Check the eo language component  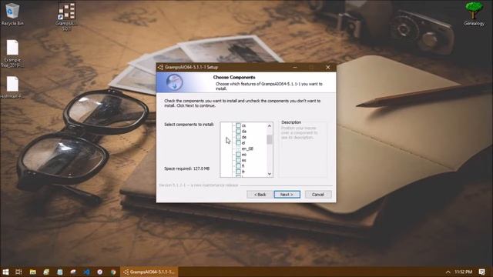(x=238, y=155)
